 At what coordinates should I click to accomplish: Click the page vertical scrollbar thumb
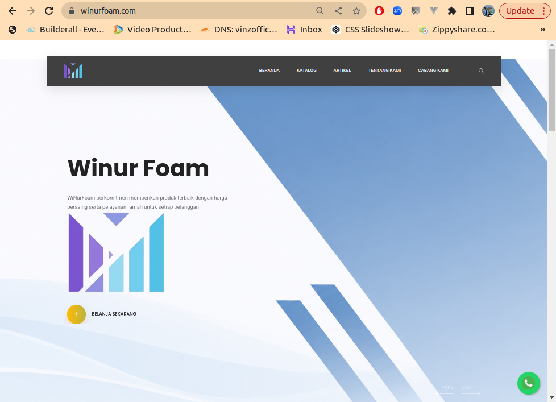click(x=551, y=90)
